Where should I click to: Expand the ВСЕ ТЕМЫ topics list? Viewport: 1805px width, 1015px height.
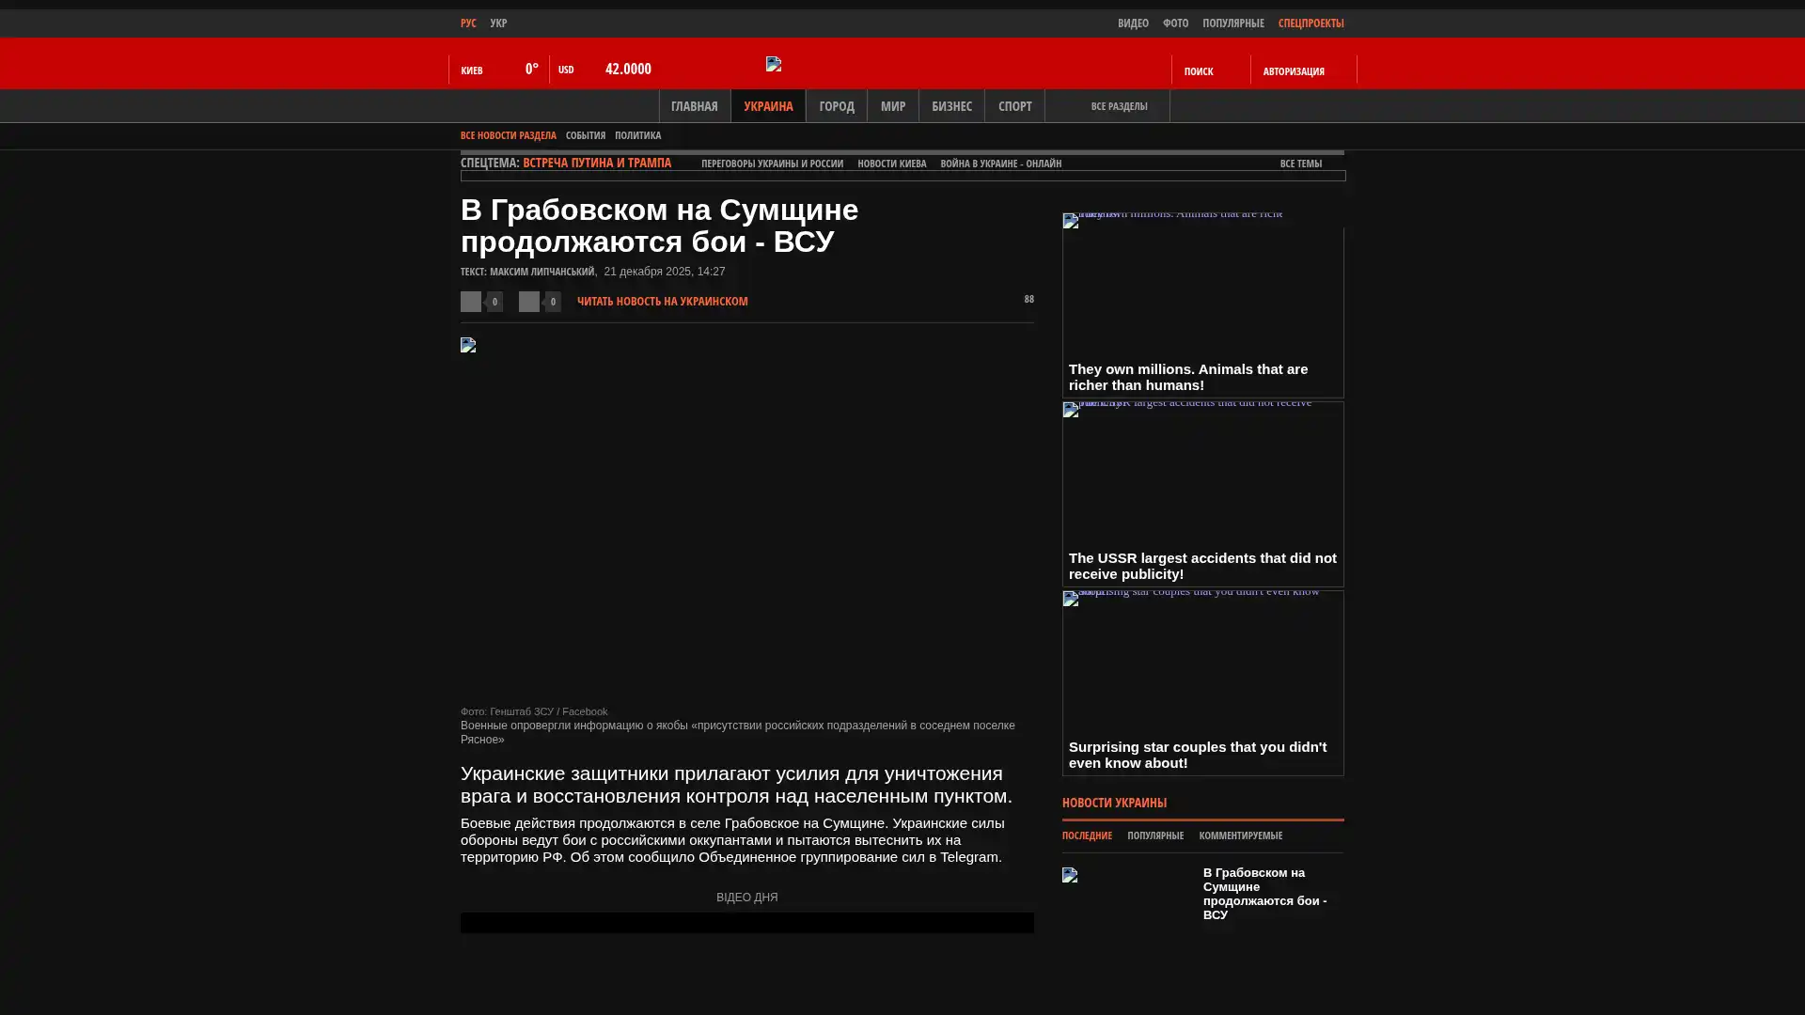point(1300,164)
